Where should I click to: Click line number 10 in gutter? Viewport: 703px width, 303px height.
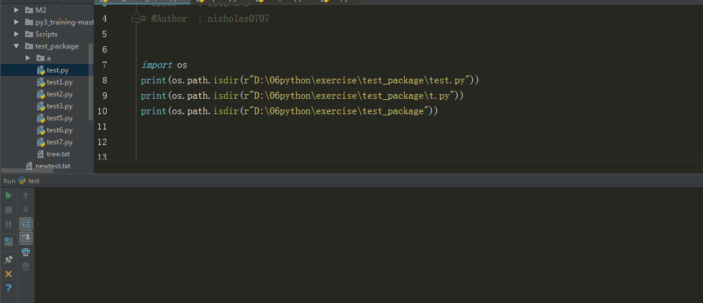click(103, 111)
